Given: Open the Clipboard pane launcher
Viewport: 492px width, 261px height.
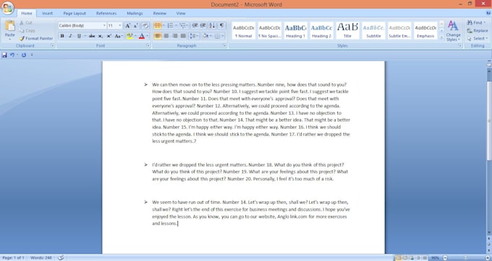Looking at the screenshot, I should pyautogui.click(x=52, y=45).
